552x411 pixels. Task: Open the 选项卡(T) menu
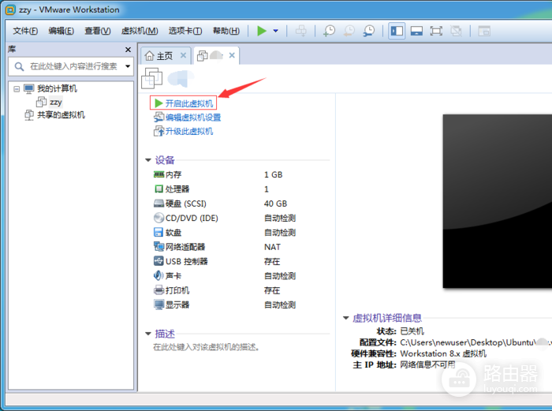coord(185,31)
